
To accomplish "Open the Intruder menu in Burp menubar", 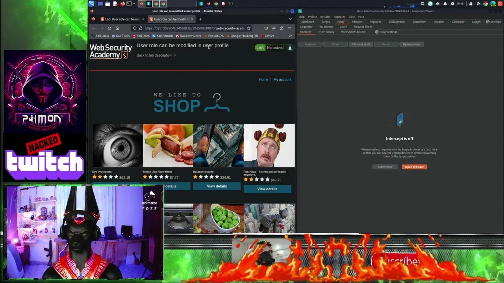I will (x=325, y=17).
